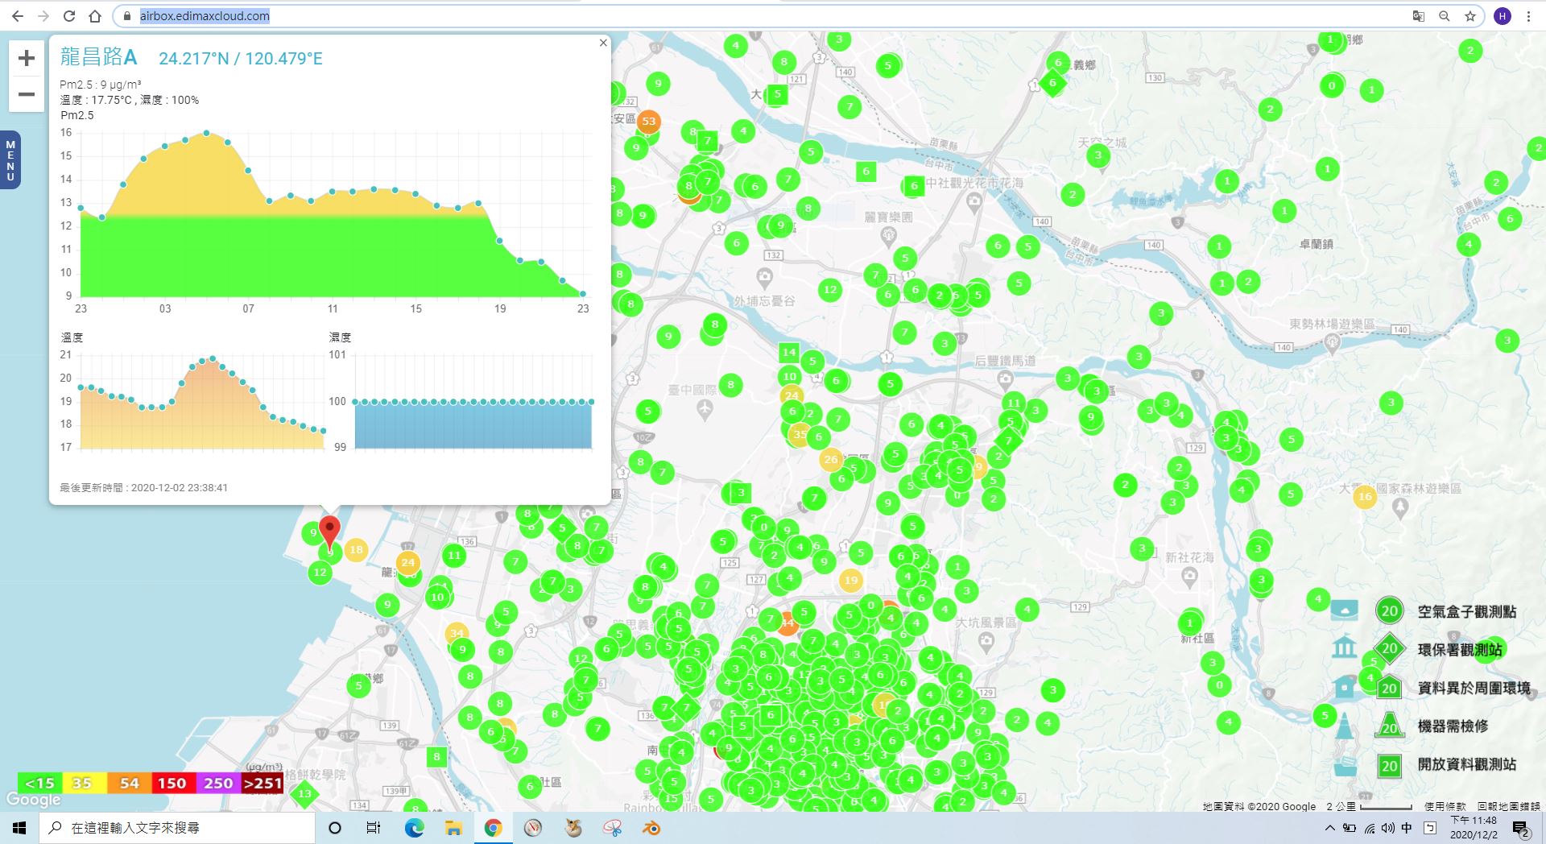Select the green square 14 marker

pos(789,352)
